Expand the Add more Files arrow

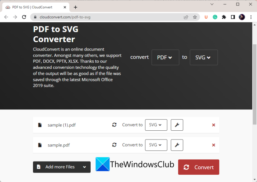84,167
